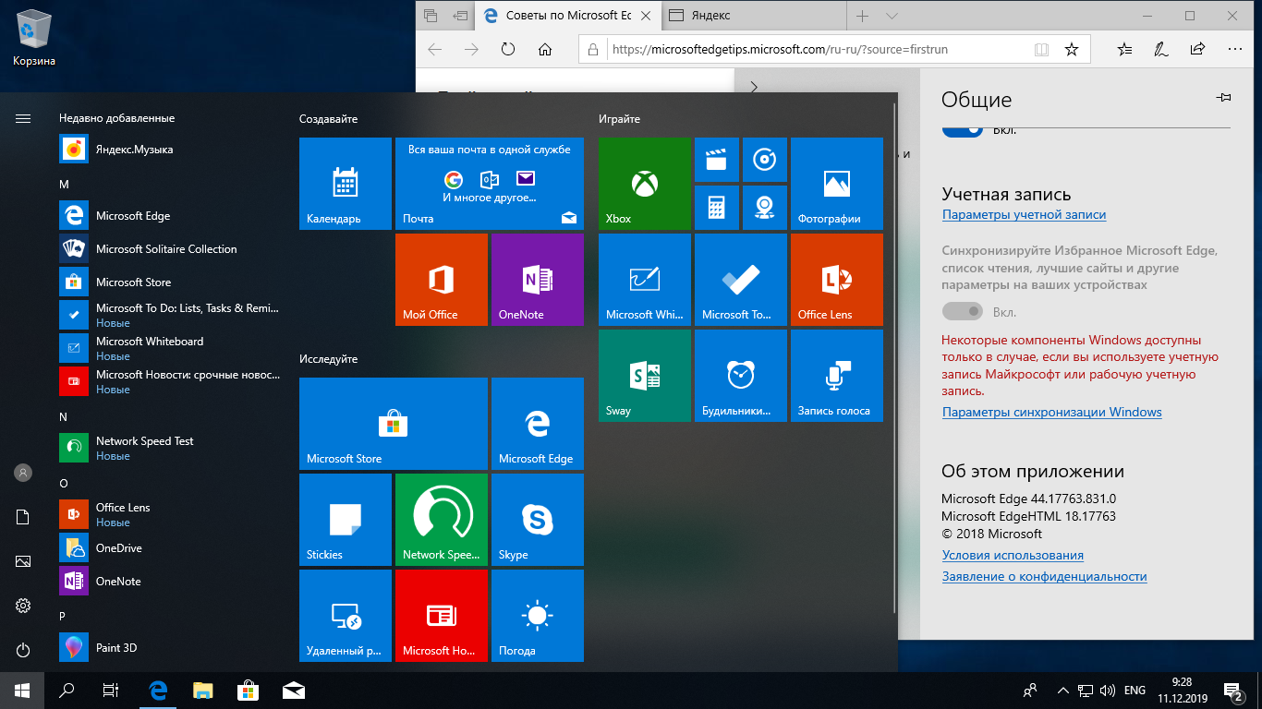Screen dimensions: 1262x709
Task: Open the Calendar tile
Action: (346, 184)
